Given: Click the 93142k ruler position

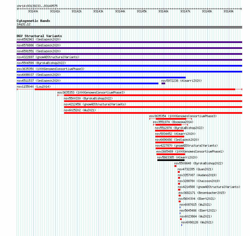Looking at the screenshot, I should (x=77, y=11).
